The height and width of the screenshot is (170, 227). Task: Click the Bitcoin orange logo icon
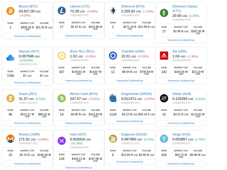[11, 11]
